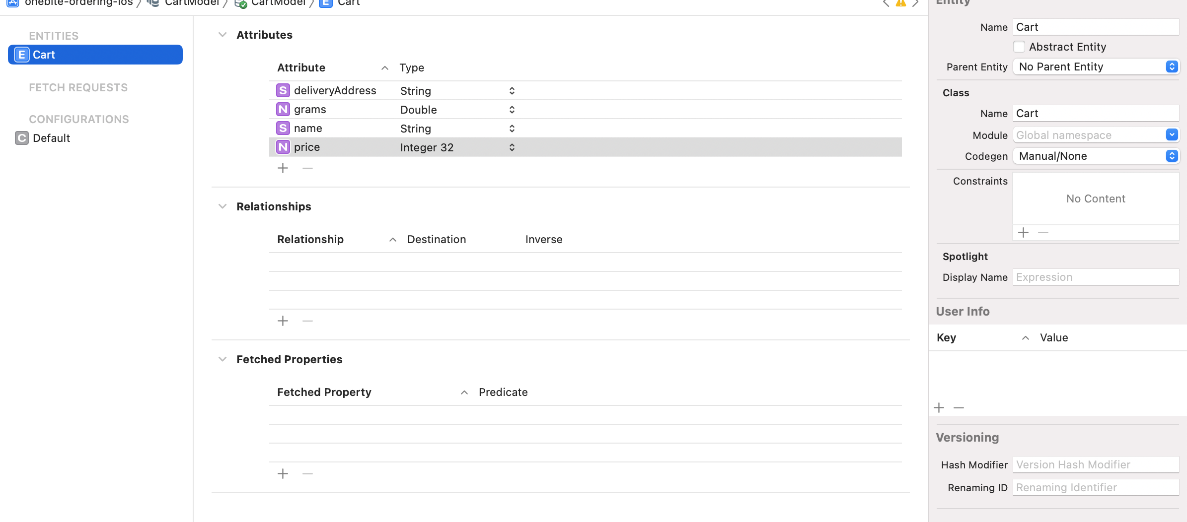Click the Renaming ID field
The width and height of the screenshot is (1187, 522).
(1096, 487)
